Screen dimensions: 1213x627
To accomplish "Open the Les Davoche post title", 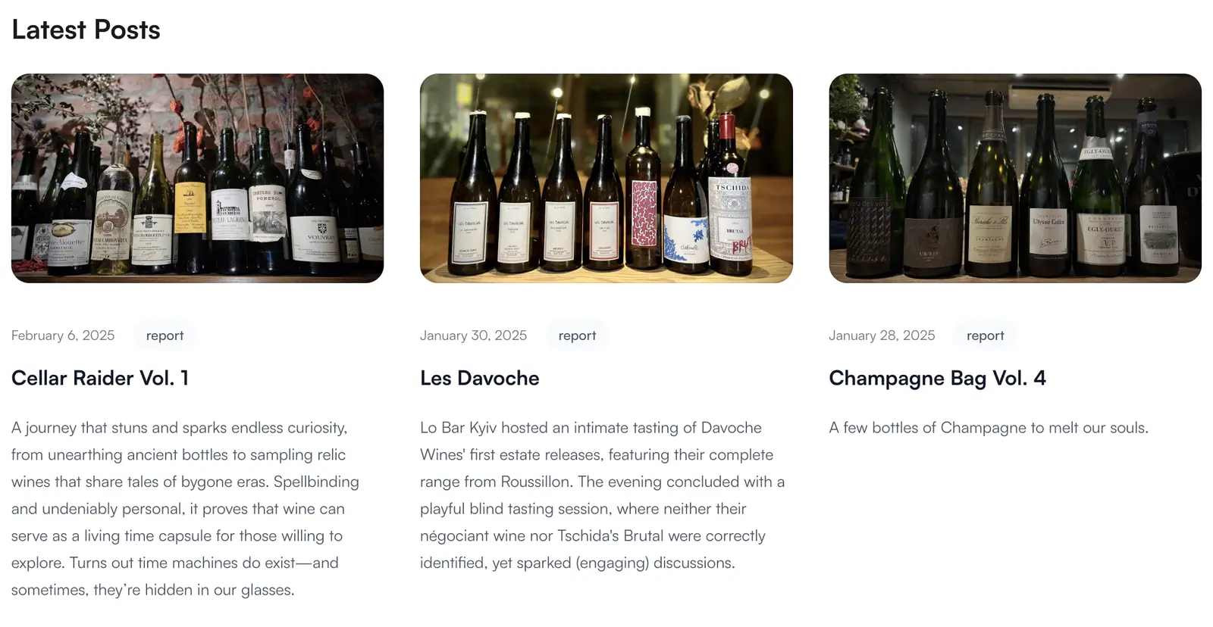I will (x=480, y=378).
